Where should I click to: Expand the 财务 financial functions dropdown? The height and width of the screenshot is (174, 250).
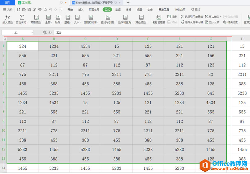coord(58,19)
